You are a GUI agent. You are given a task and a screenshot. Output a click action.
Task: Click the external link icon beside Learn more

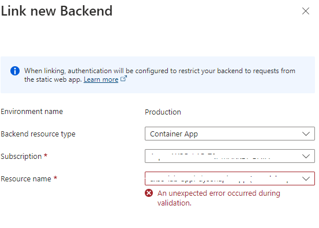[x=123, y=78]
